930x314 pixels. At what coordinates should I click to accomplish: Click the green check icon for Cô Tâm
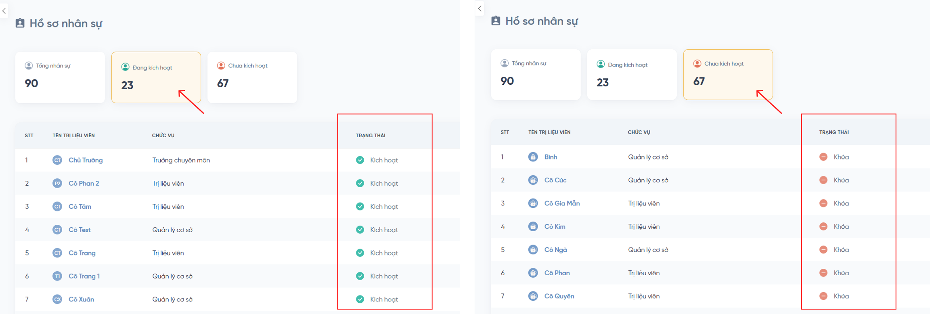[x=360, y=206]
